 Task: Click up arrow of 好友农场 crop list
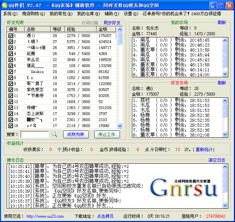point(225,101)
